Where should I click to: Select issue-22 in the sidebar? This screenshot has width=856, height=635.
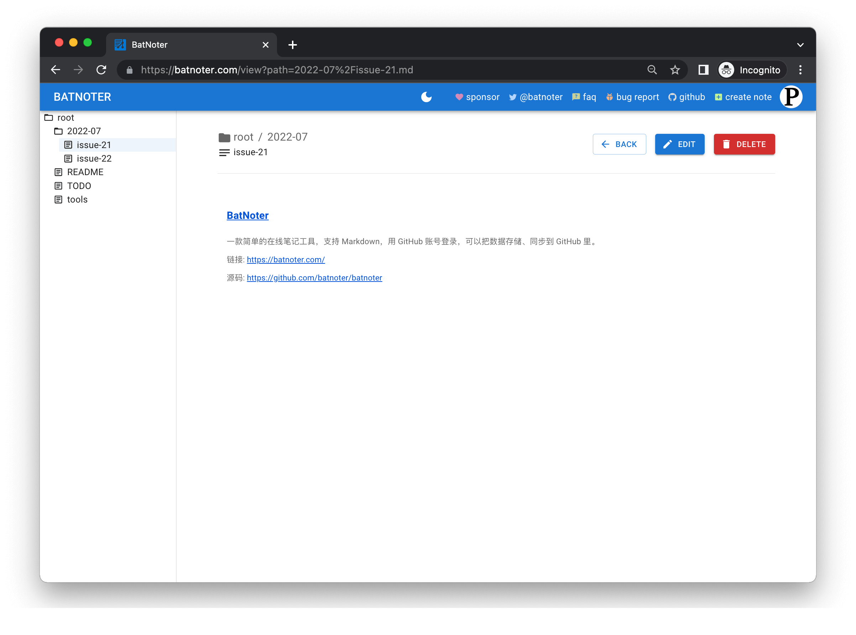[x=94, y=158]
